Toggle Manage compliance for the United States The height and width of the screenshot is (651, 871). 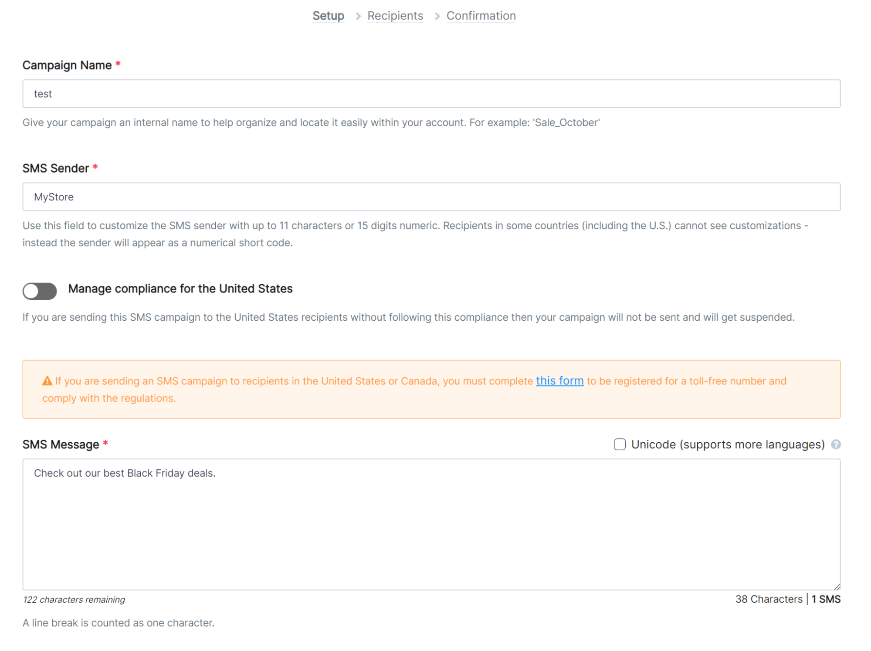39,288
